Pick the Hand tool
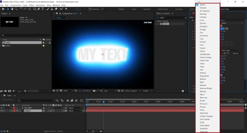 (x=12, y=9)
